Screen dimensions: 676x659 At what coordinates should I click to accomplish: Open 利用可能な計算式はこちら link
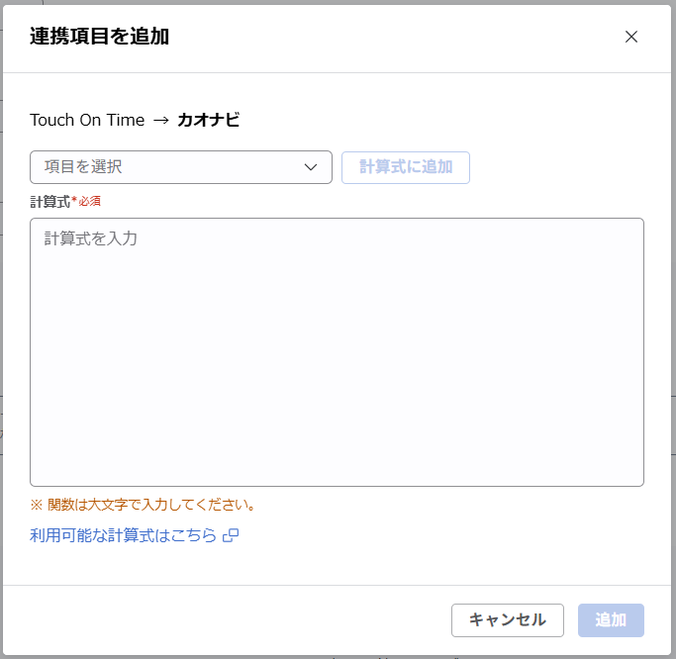click(x=123, y=535)
